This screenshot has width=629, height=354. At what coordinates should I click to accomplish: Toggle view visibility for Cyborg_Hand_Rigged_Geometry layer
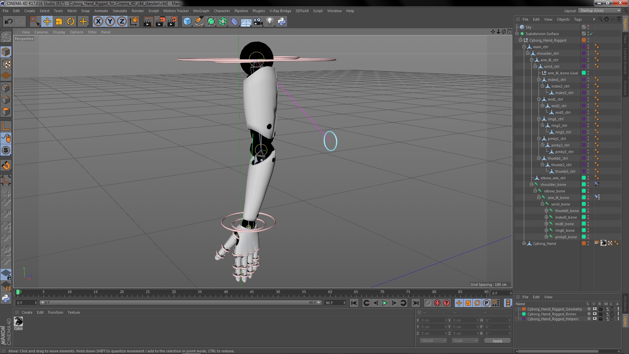coord(595,309)
